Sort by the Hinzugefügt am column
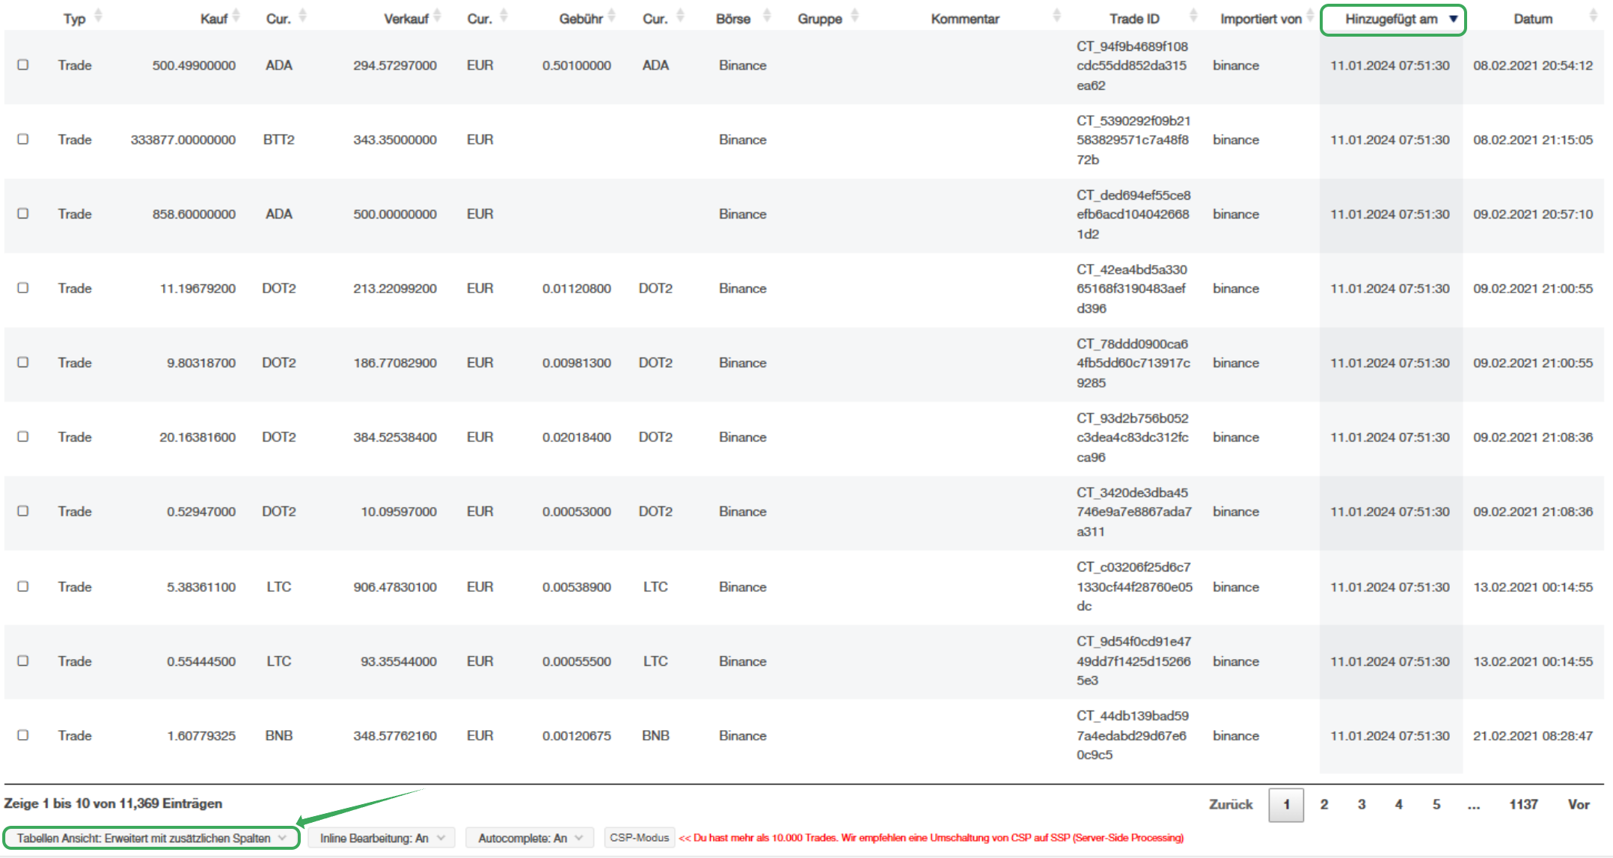Image resolution: width=1613 pixels, height=858 pixels. pyautogui.click(x=1392, y=19)
